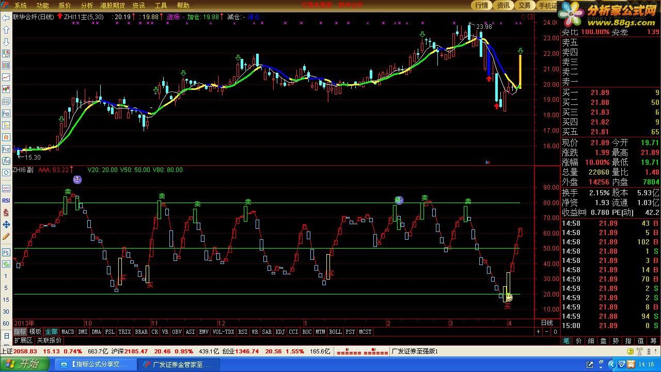
Task: Switch to the MACD indicator tab
Action: (68, 332)
